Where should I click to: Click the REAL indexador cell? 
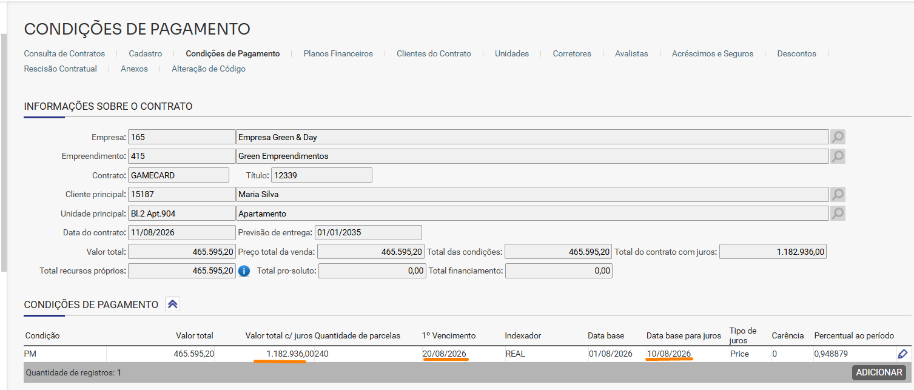click(x=516, y=354)
